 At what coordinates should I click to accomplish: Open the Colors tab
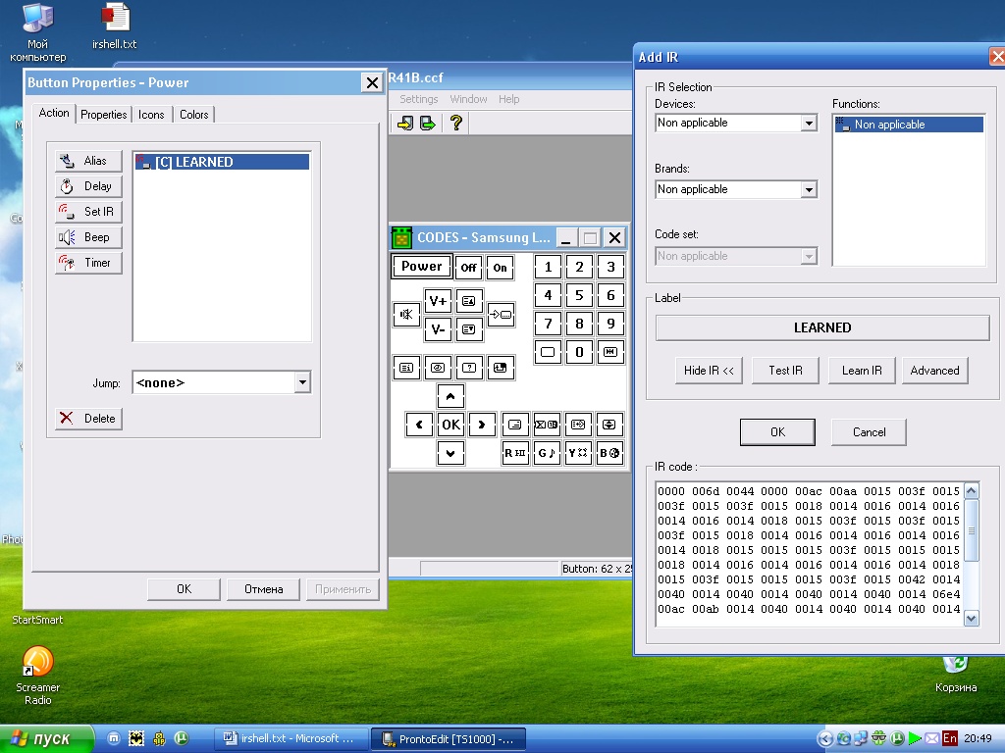(x=193, y=115)
